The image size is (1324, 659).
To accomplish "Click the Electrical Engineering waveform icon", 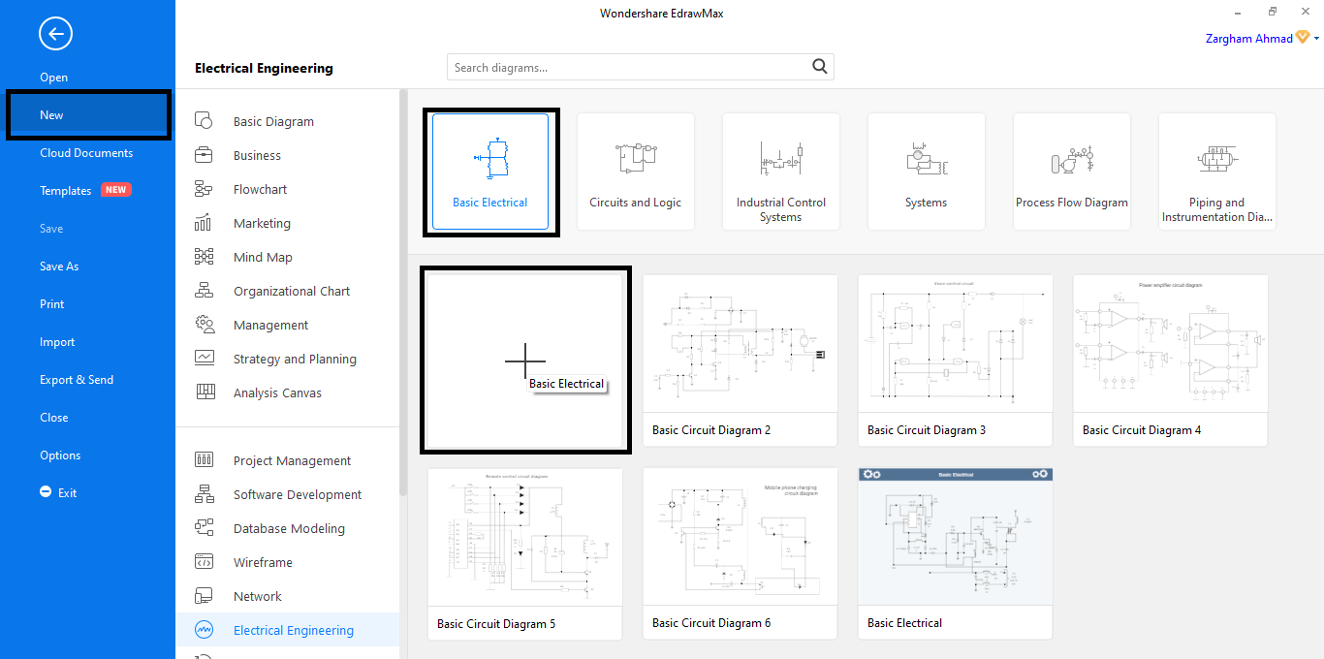I will [204, 630].
